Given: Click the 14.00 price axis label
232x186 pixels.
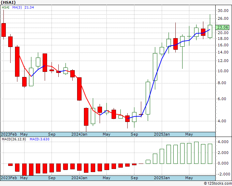Looking at the screenshot, I should 223,52.
